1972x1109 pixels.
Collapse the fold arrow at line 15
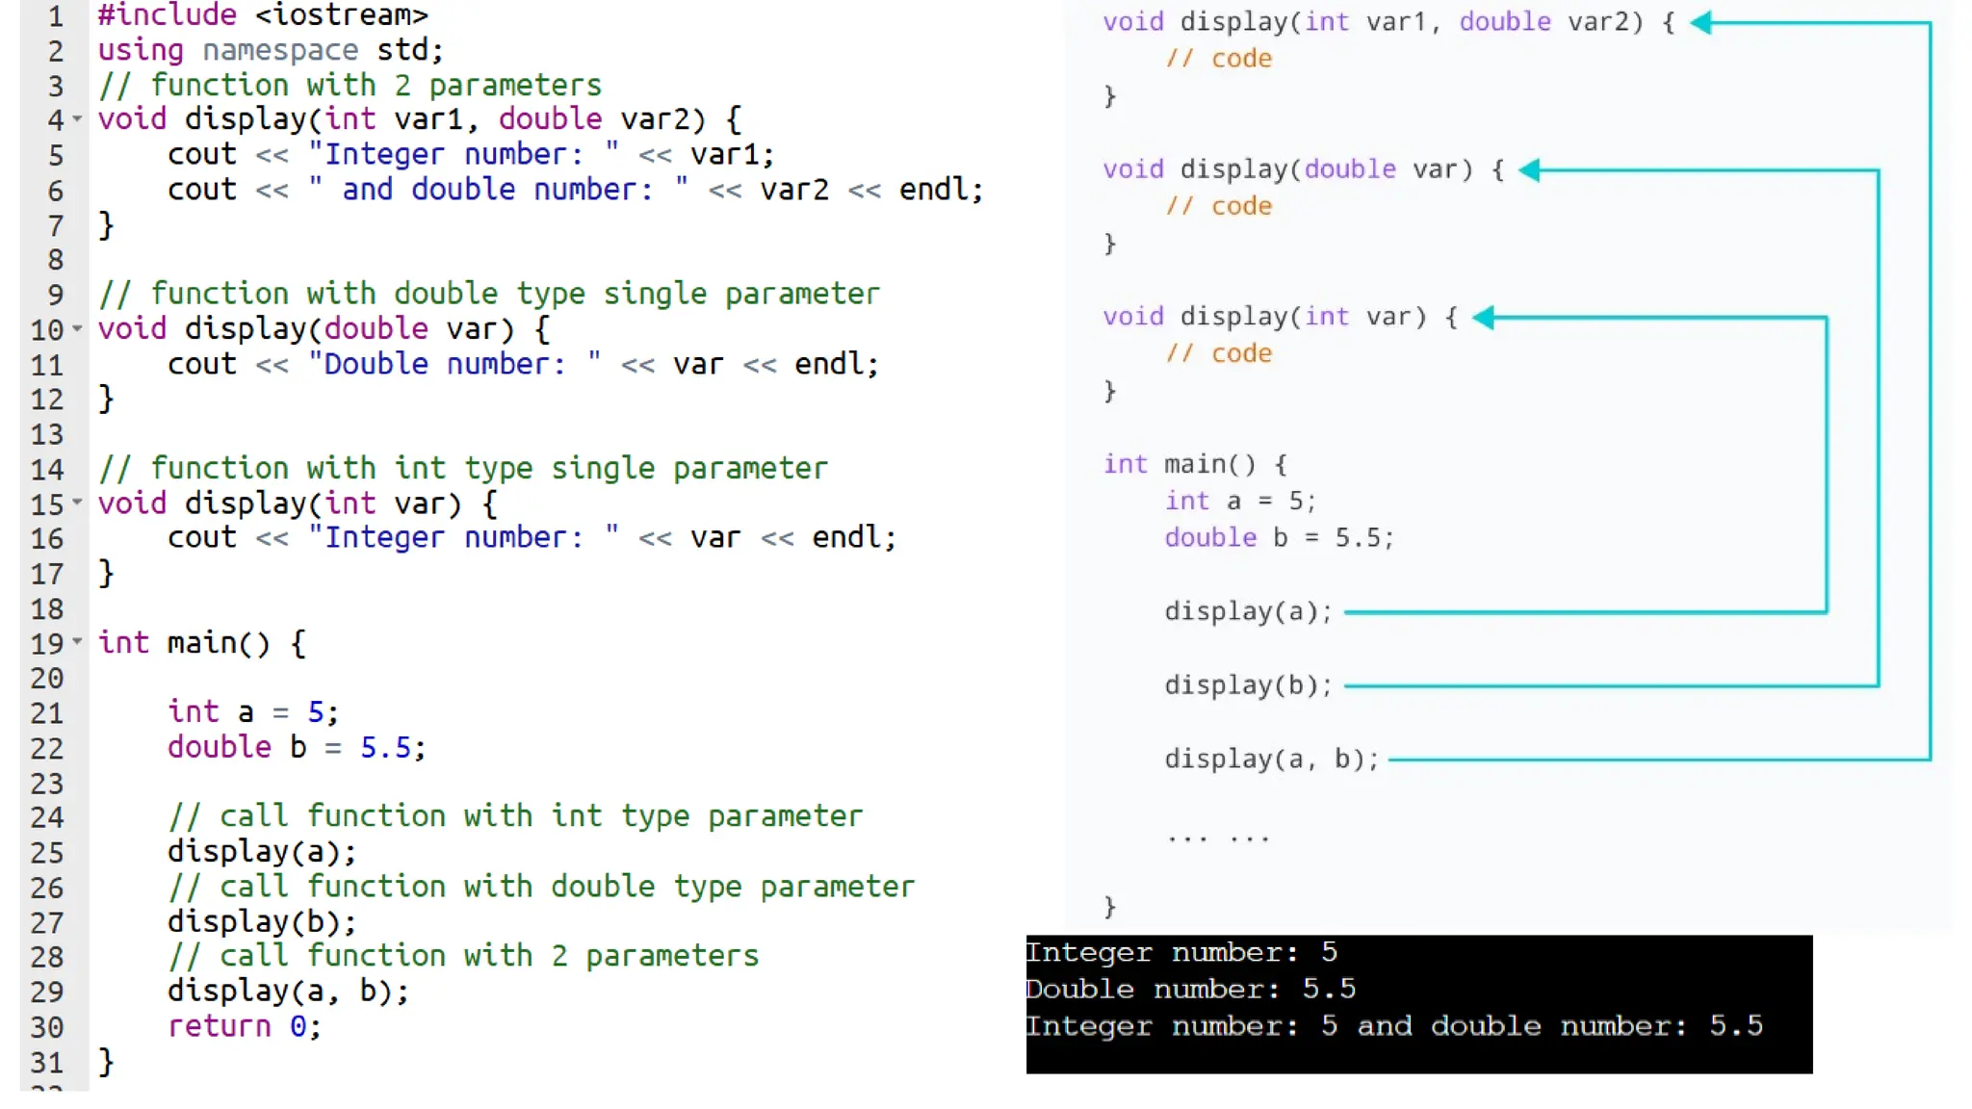point(77,503)
